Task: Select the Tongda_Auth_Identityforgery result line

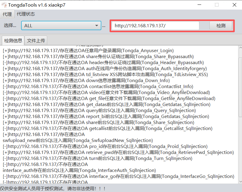Action: (105, 69)
